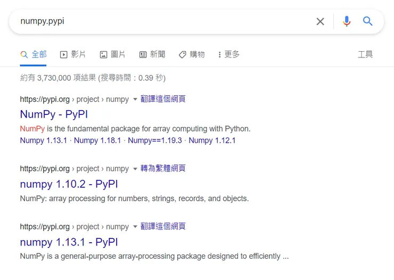The image size is (394, 280).
Task: Open the numpy 1.13.1 - PyPI result title
Action: (69, 242)
